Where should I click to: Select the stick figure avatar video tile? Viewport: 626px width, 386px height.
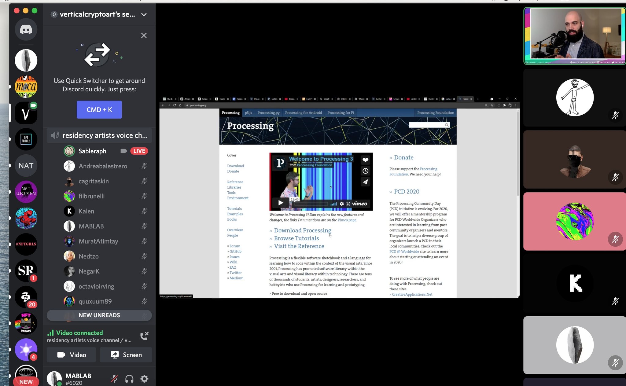point(575,97)
